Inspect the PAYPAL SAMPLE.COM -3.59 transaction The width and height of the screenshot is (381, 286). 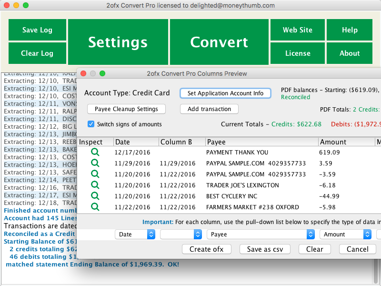tap(95, 174)
